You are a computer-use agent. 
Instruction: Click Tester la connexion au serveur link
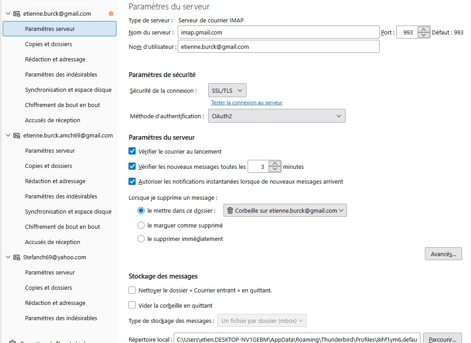[247, 103]
